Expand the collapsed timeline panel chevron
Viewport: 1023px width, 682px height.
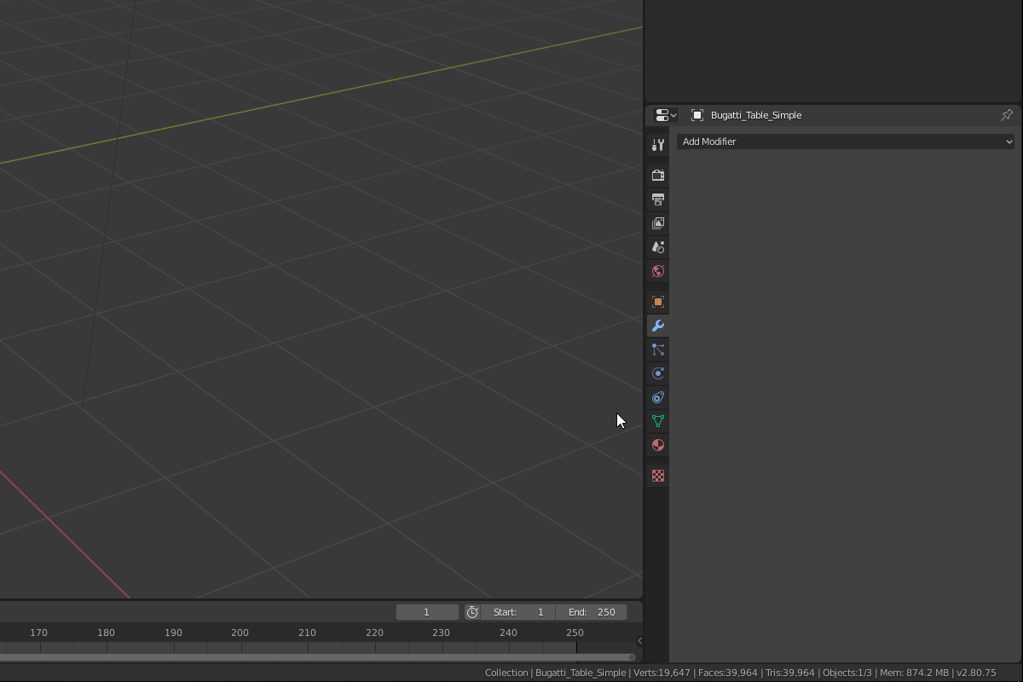pyautogui.click(x=639, y=640)
